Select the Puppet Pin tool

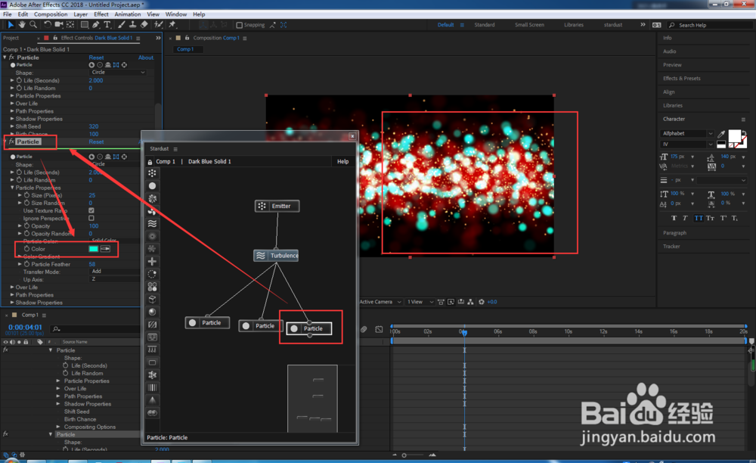tap(172, 25)
